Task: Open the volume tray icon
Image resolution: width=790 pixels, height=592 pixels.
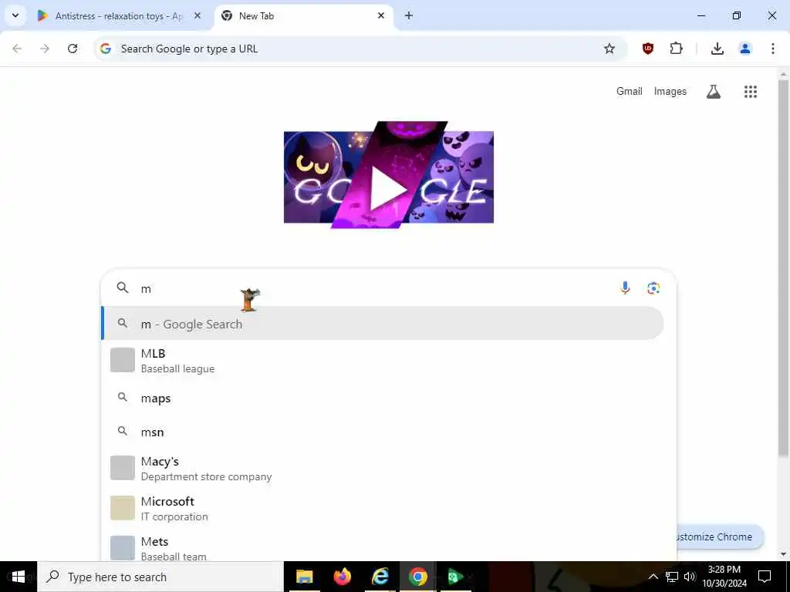Action: [690, 577]
